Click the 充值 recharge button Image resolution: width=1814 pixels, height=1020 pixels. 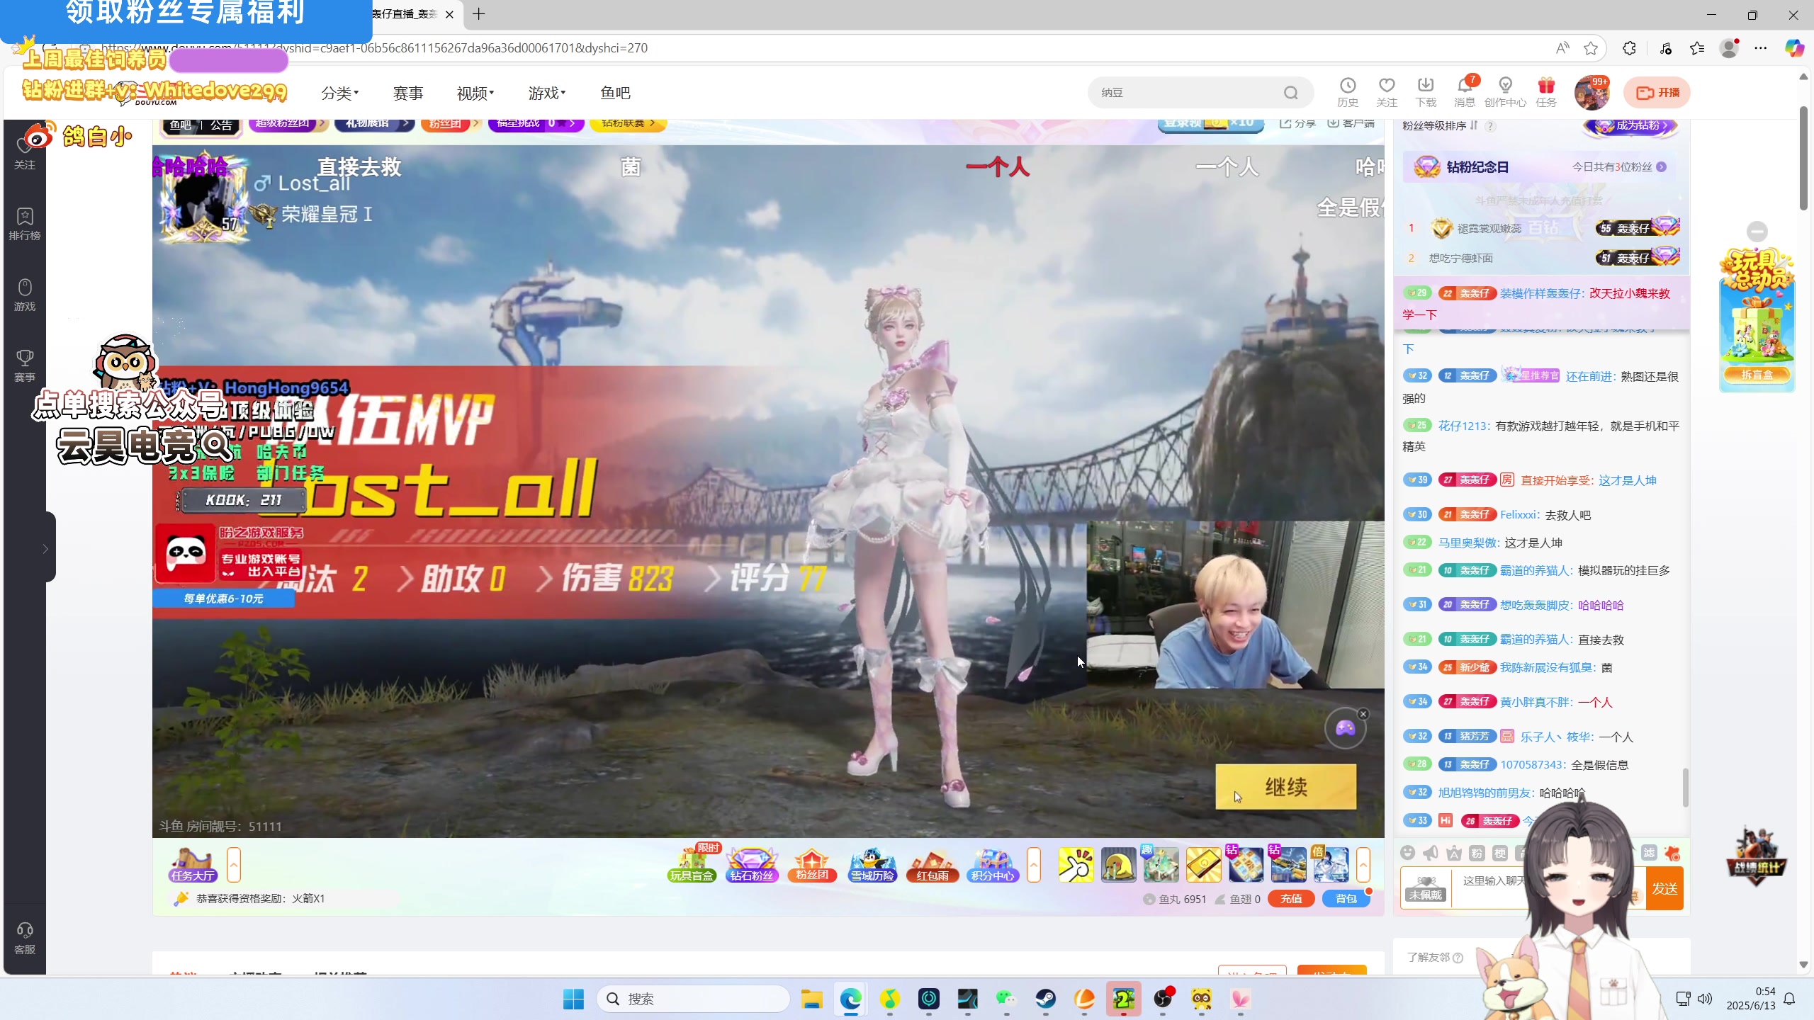click(1291, 899)
